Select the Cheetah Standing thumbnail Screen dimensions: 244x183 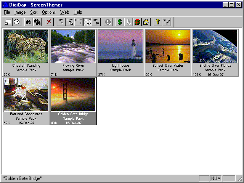point(26,46)
